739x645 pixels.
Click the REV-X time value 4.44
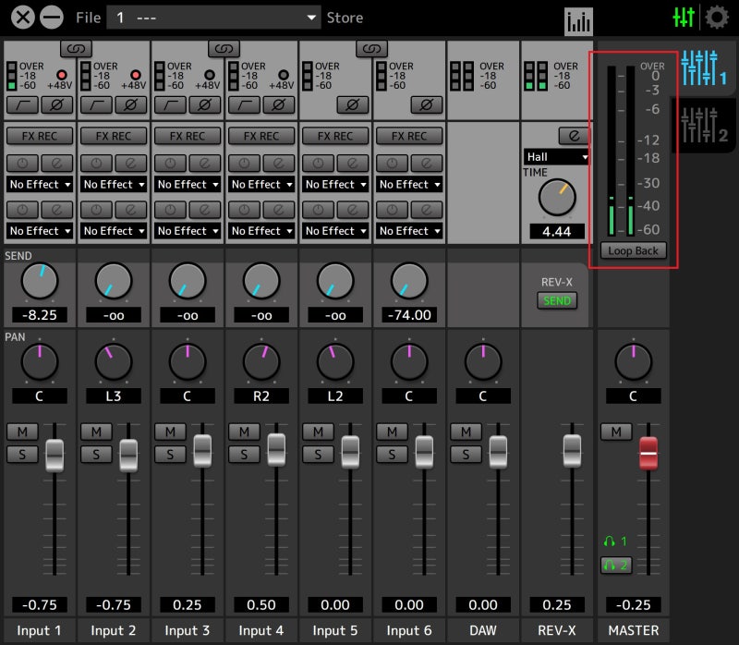557,232
